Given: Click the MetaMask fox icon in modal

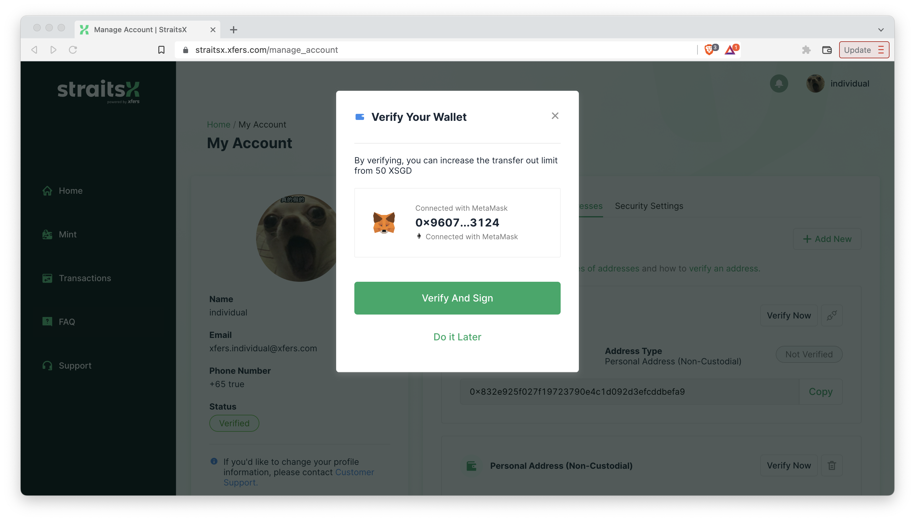Looking at the screenshot, I should pos(385,222).
